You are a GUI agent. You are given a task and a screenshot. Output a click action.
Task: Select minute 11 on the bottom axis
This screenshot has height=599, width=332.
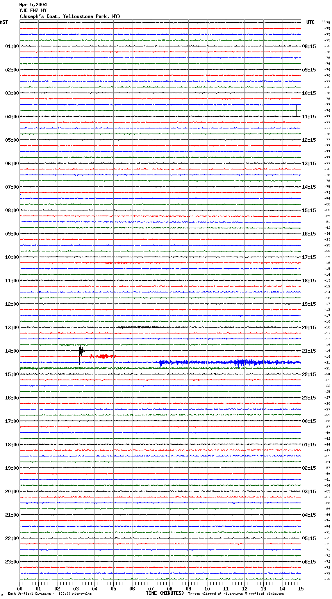coord(226,588)
